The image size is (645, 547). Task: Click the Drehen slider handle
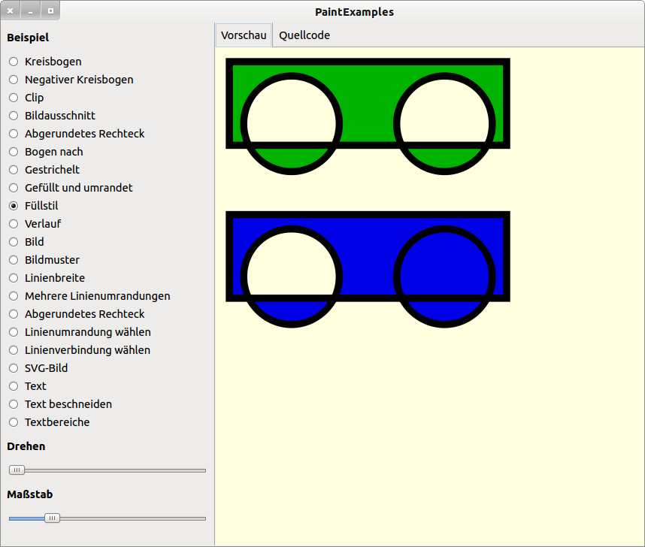tap(17, 470)
